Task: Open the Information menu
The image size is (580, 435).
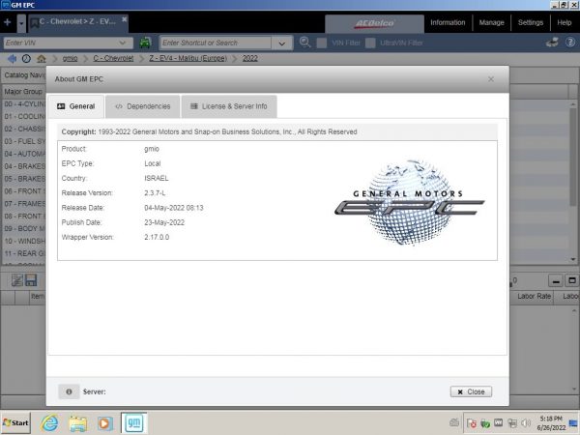Action: pos(448,22)
